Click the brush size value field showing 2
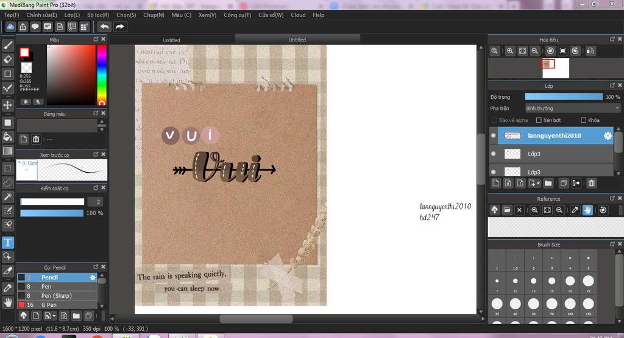Viewport: 624px width, 338px height. coord(95,202)
